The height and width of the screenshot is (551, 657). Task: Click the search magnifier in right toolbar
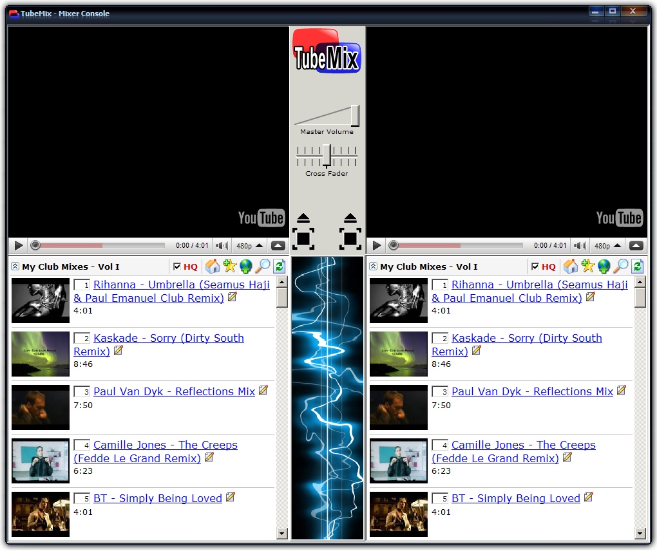pos(621,266)
